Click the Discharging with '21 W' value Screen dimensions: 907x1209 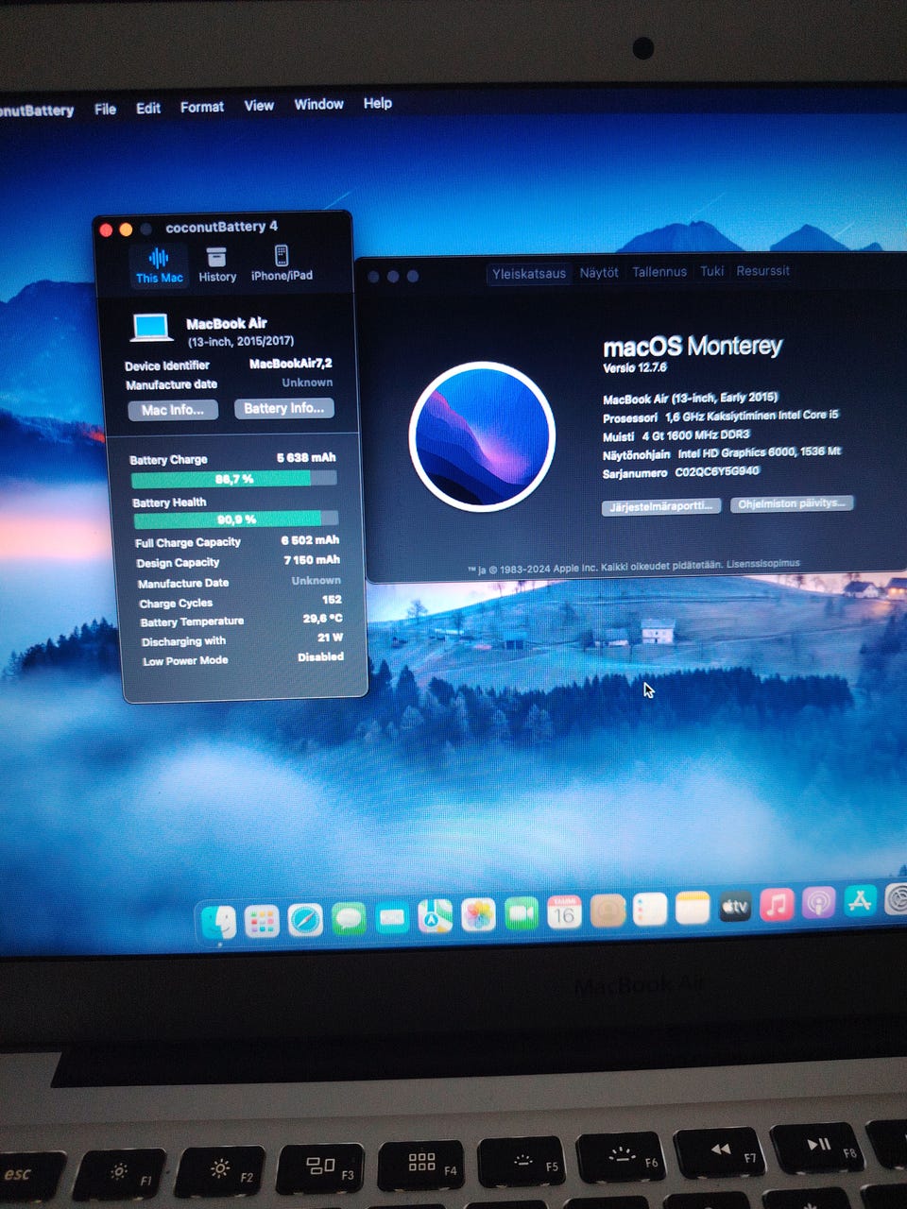(x=331, y=638)
